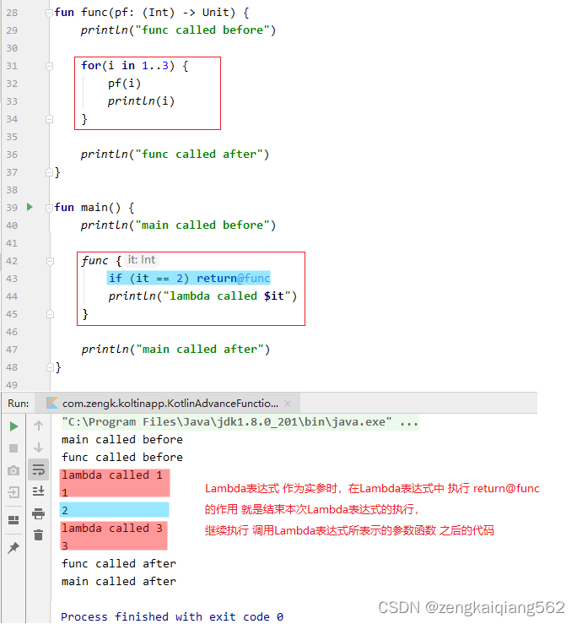Click the 'it: Int' inlay hint
This screenshot has height=624, width=577.
click(x=142, y=260)
